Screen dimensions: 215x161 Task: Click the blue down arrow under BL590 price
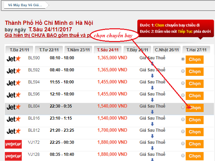(x=152, y=64)
